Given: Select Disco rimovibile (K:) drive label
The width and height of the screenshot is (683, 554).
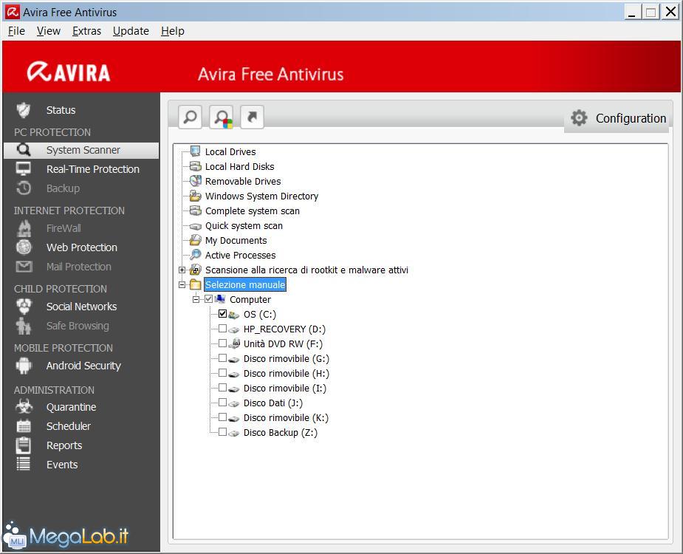Looking at the screenshot, I should (286, 417).
